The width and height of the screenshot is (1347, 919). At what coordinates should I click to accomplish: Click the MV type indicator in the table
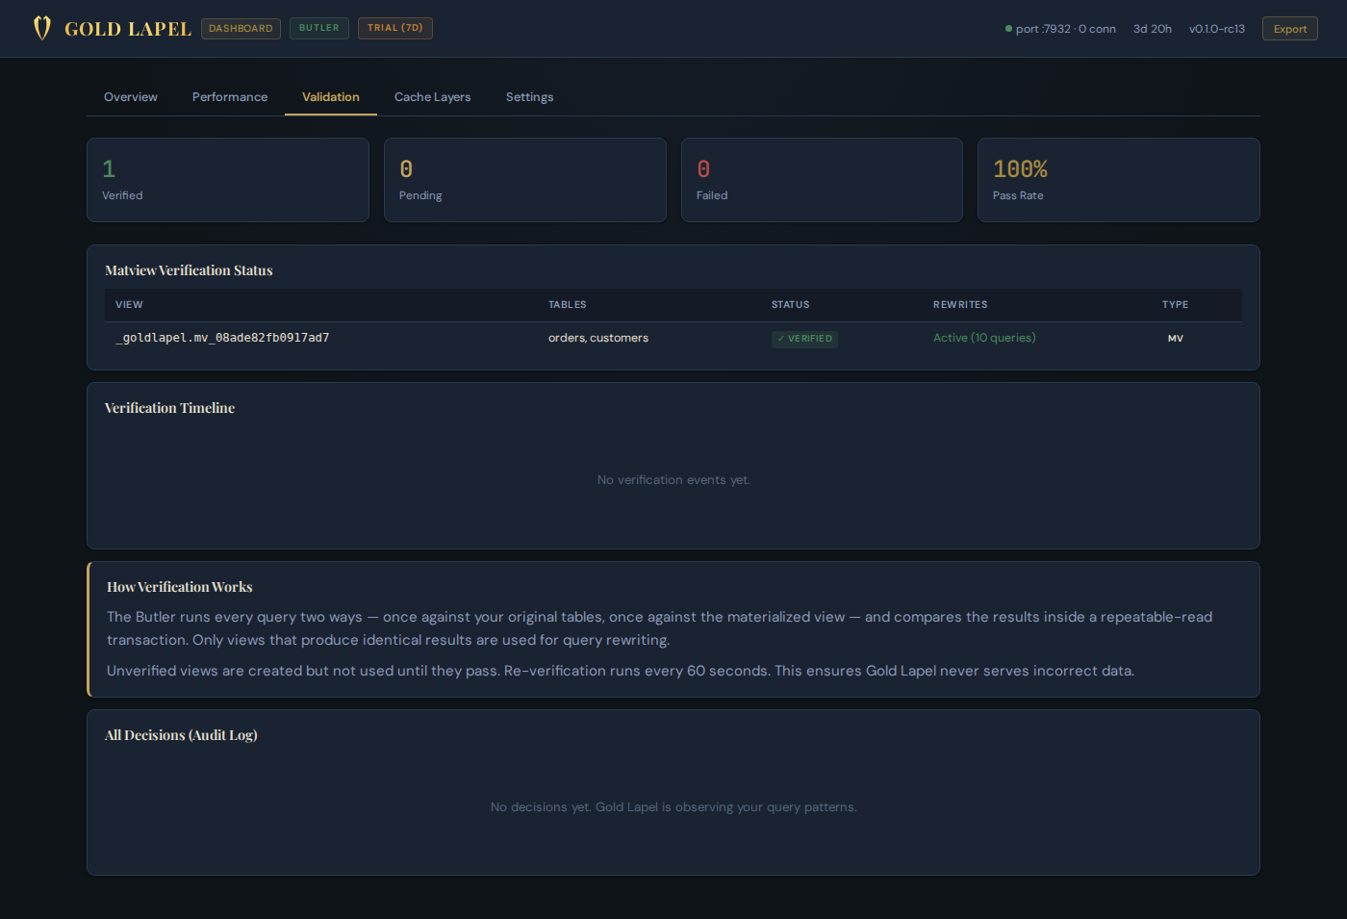click(1175, 338)
